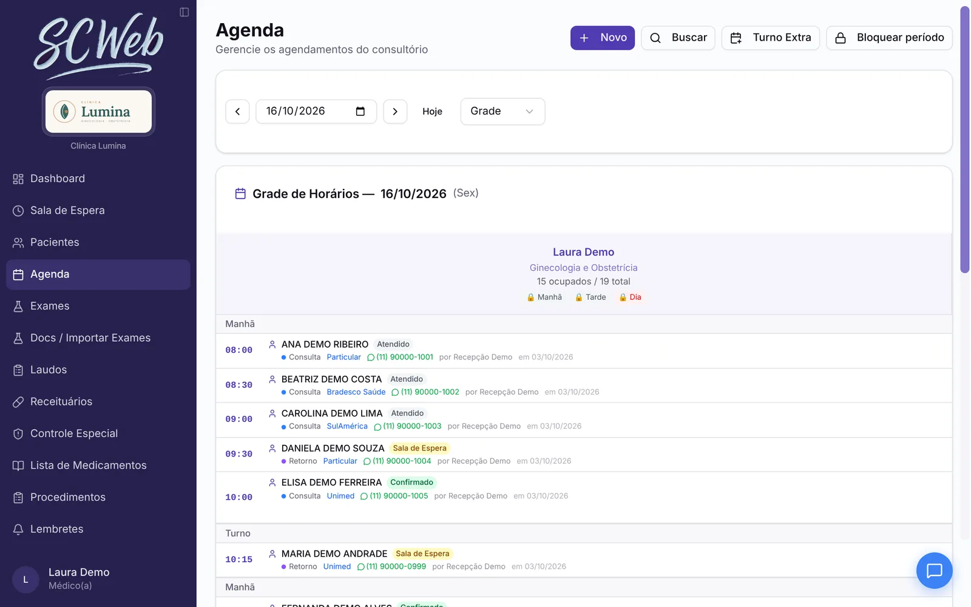The height and width of the screenshot is (607, 971).
Task: Open Lembretes in sidebar
Action: 98,529
